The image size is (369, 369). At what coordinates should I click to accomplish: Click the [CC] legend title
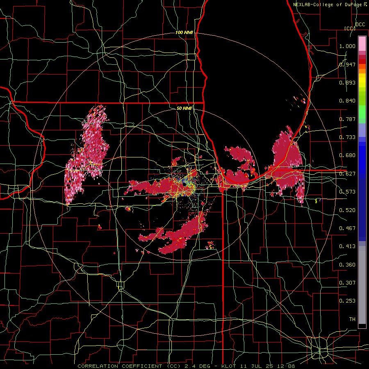(x=350, y=28)
